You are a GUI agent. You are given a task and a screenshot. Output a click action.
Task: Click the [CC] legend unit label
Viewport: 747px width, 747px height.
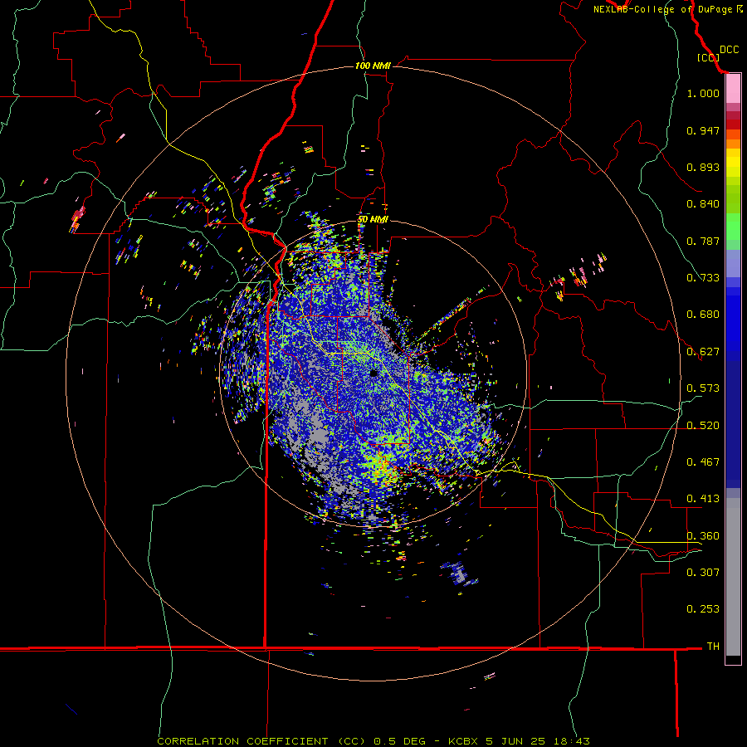[708, 57]
